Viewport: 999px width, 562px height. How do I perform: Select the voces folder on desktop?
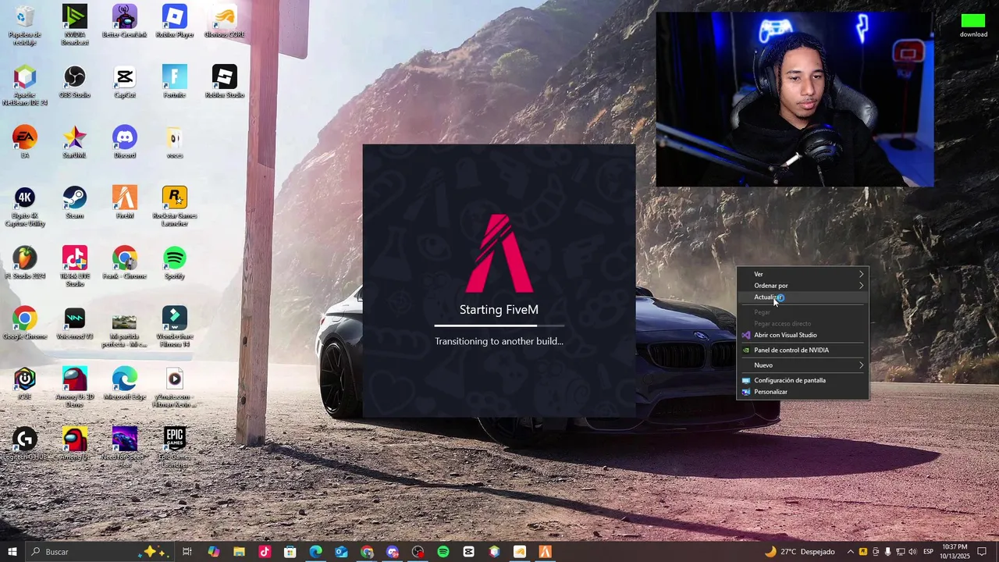tap(175, 142)
